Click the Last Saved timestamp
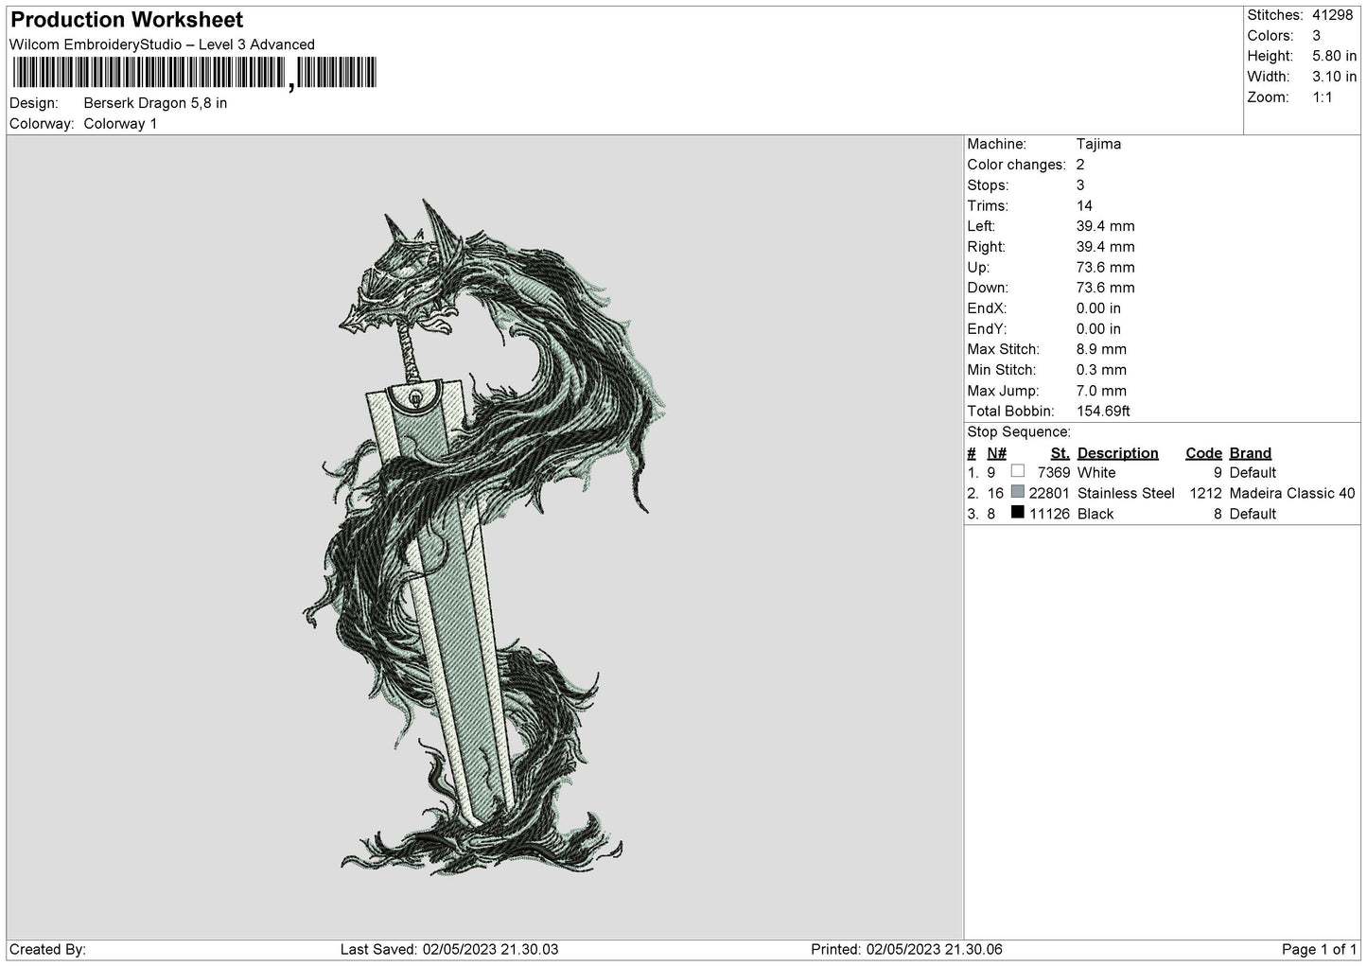This screenshot has height=966, width=1367. (448, 949)
